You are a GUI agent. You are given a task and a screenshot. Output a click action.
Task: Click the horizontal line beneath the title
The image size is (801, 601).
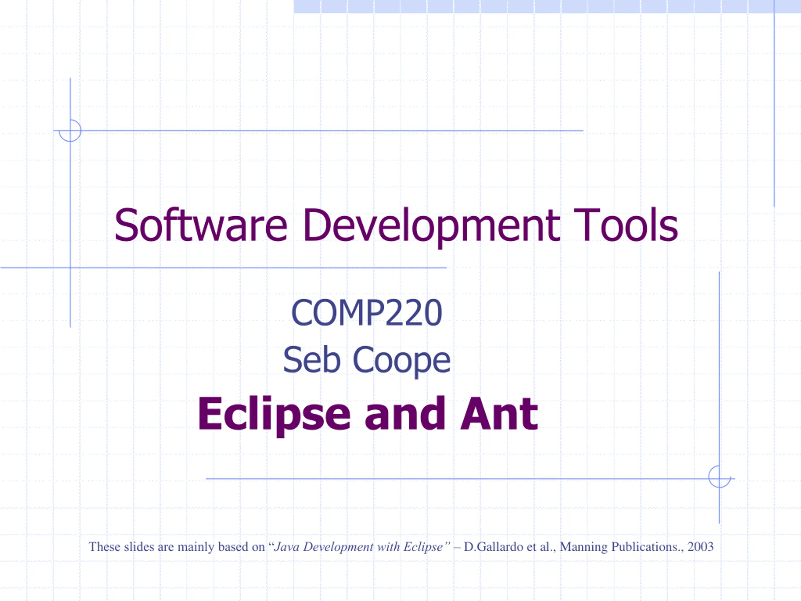tap(223, 268)
